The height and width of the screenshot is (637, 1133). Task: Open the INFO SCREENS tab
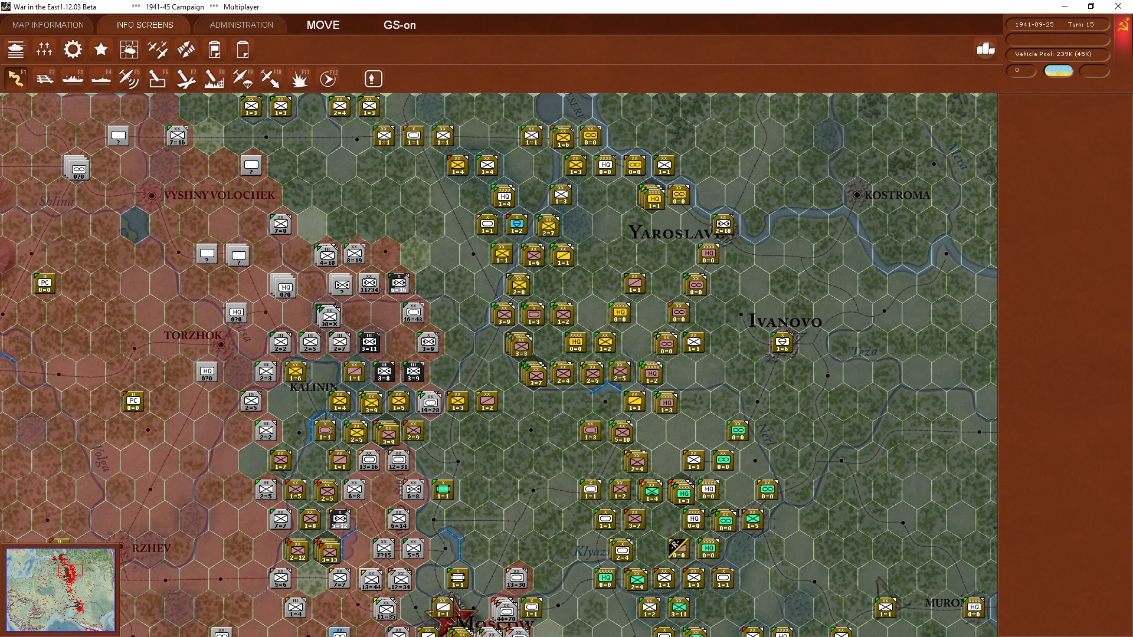(145, 25)
